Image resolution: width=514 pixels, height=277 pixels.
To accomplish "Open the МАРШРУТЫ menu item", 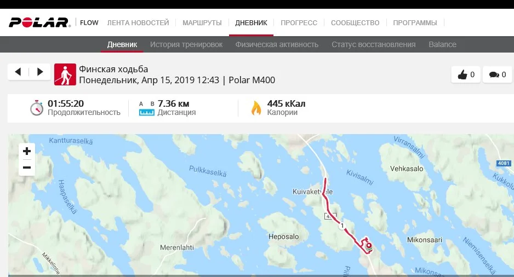I will (202, 23).
